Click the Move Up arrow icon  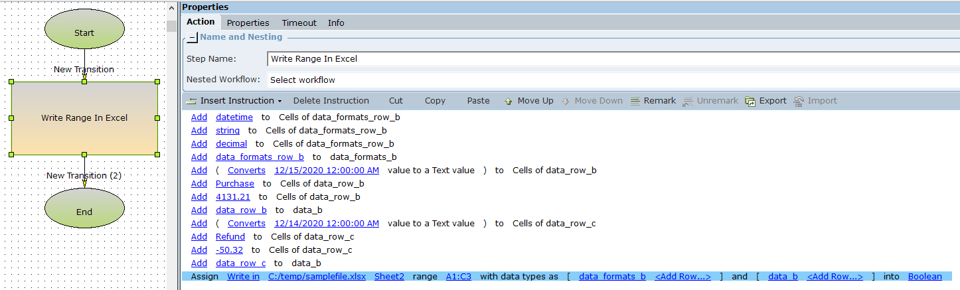pyautogui.click(x=509, y=101)
